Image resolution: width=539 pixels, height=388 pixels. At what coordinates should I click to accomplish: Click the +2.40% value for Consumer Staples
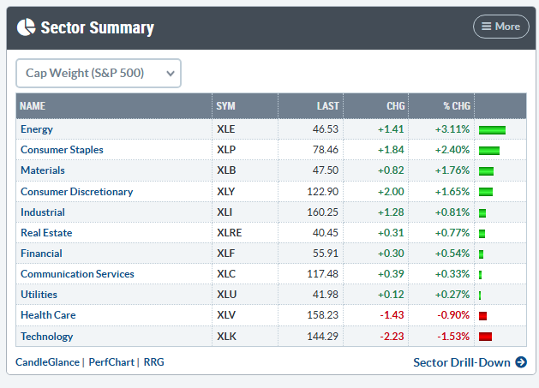452,150
